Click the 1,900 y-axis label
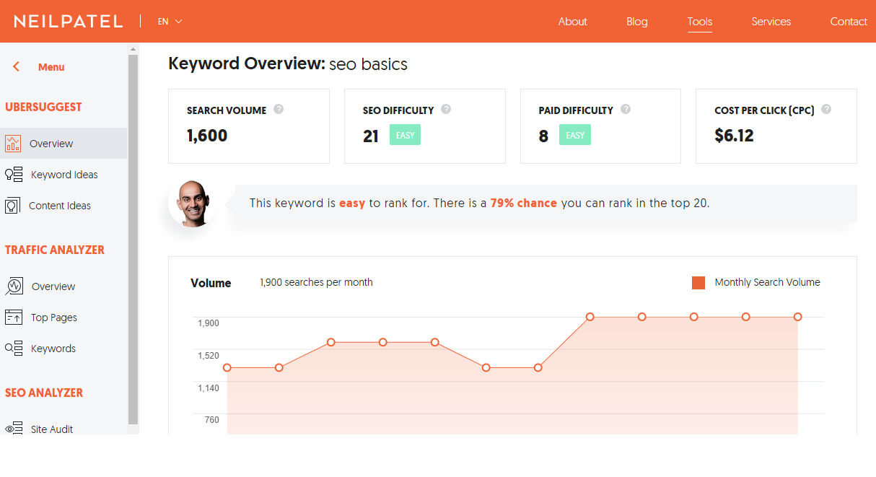 209,323
